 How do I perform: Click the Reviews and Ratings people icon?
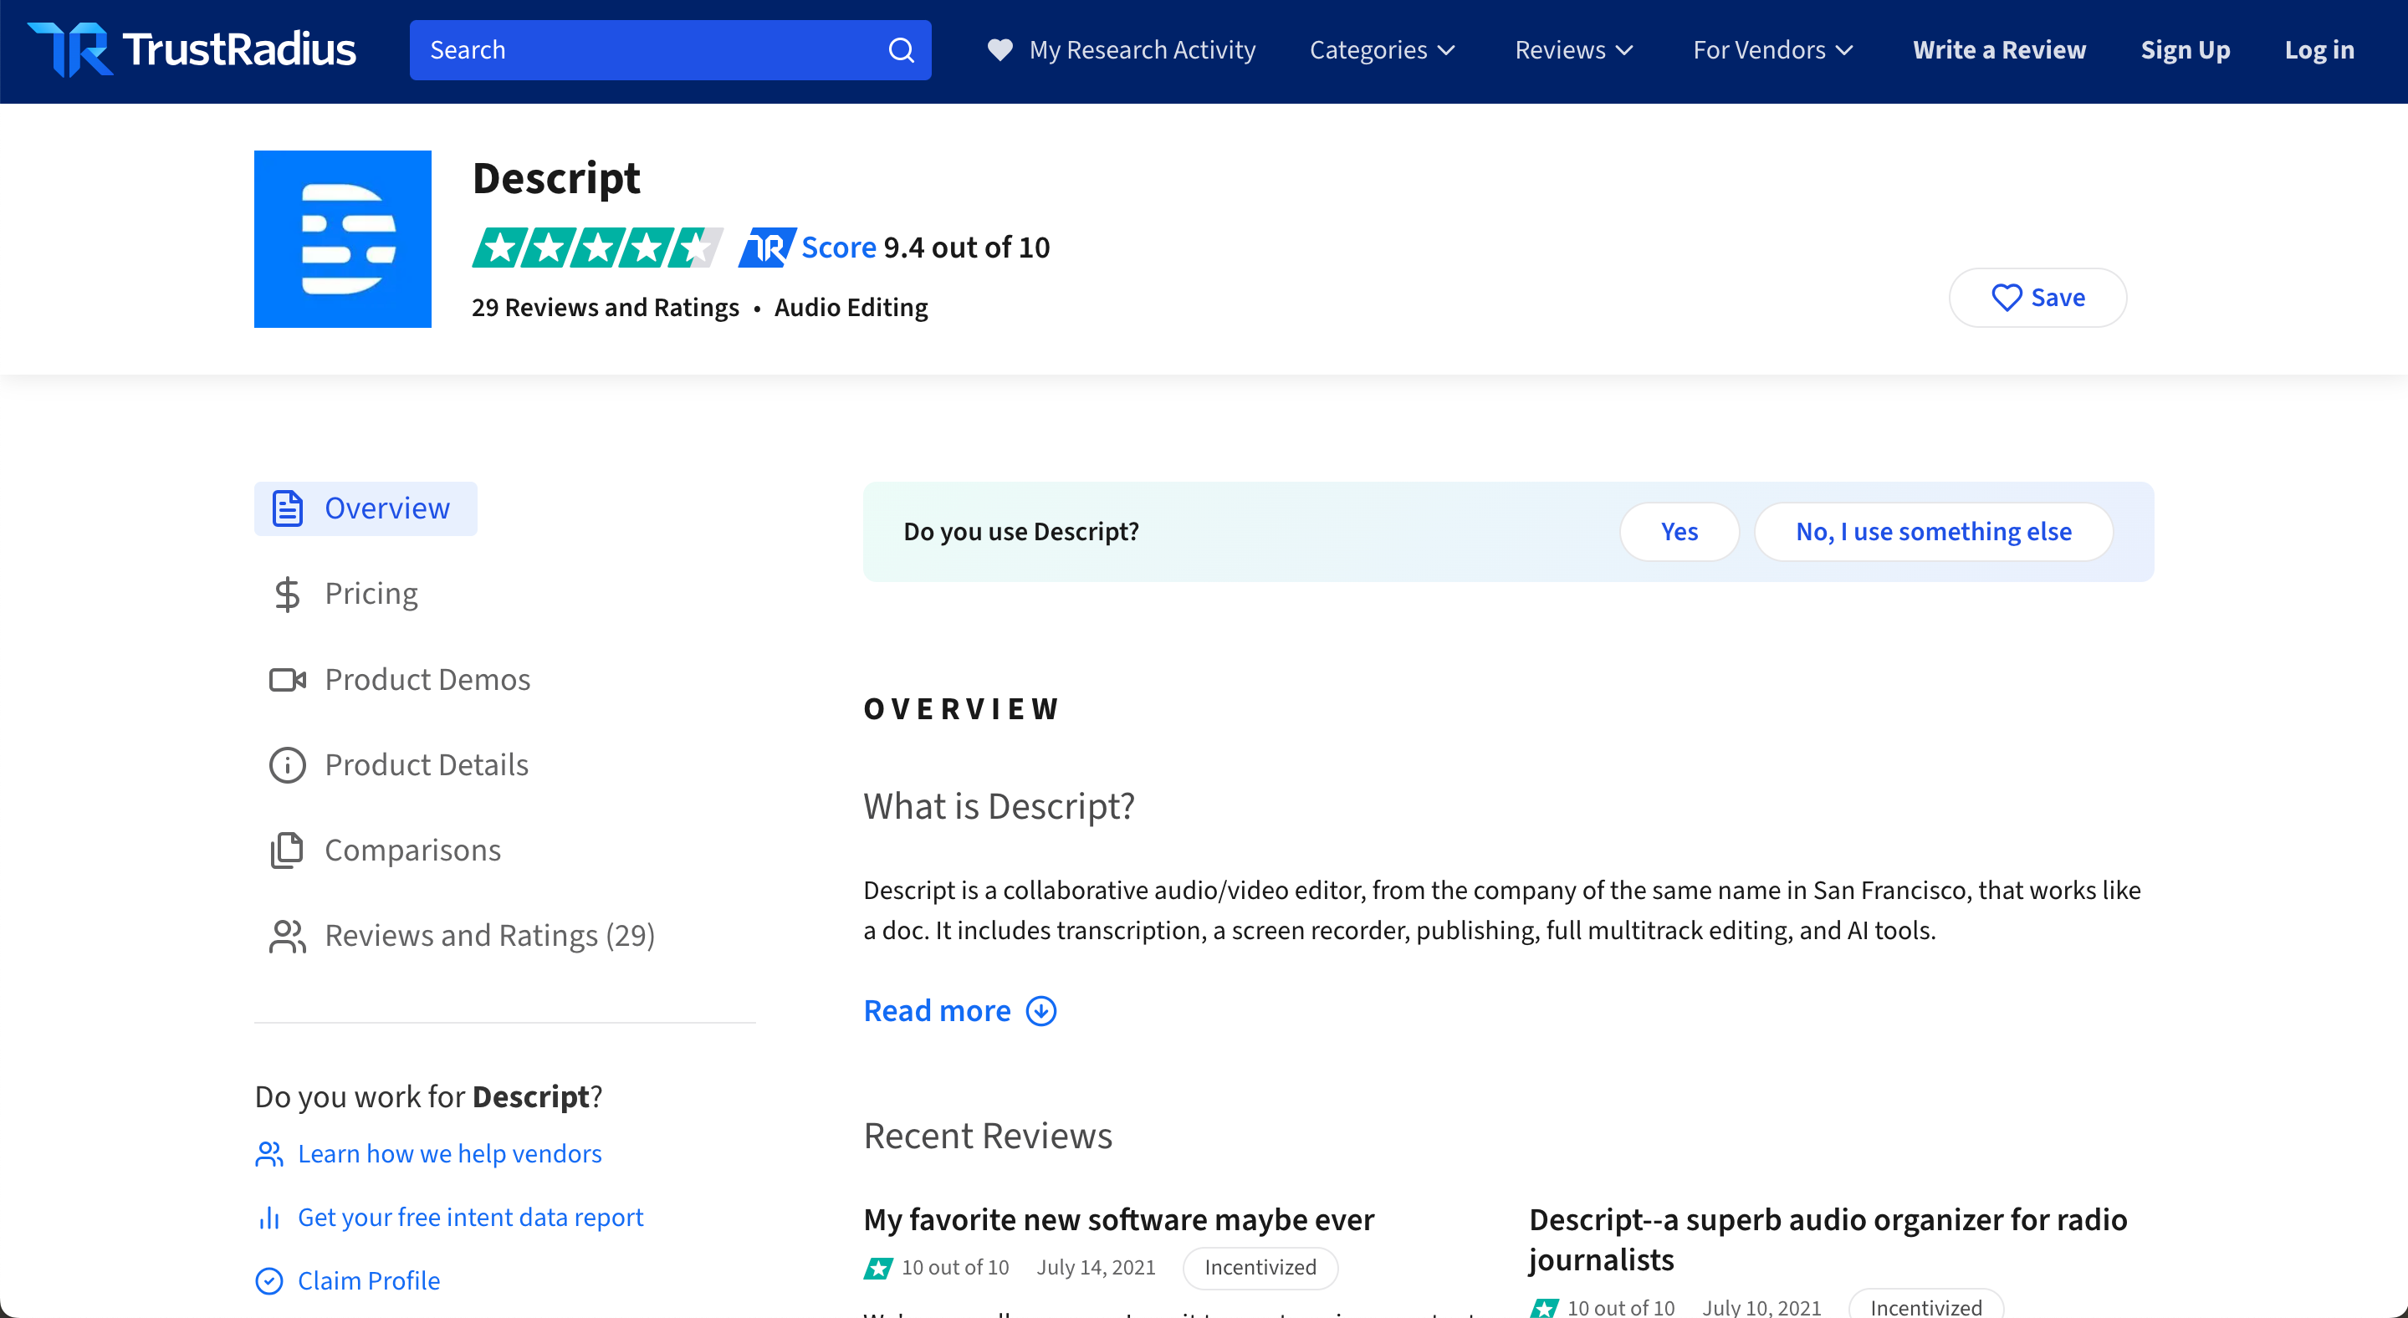[x=287, y=937]
